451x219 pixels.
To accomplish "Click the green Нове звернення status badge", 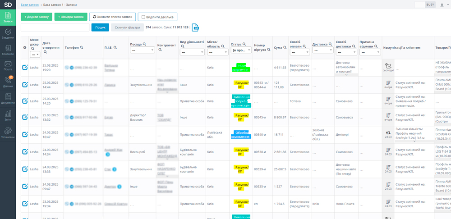I will (x=241, y=68).
